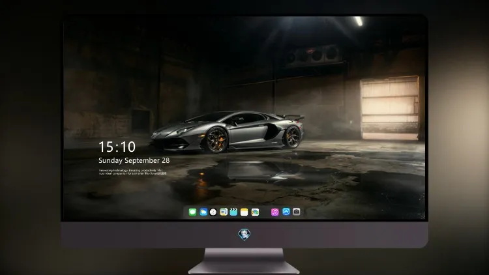Viewport: 489px width, 275px height.
Task: Open the yellow Notes app in dock
Action: coord(244,212)
